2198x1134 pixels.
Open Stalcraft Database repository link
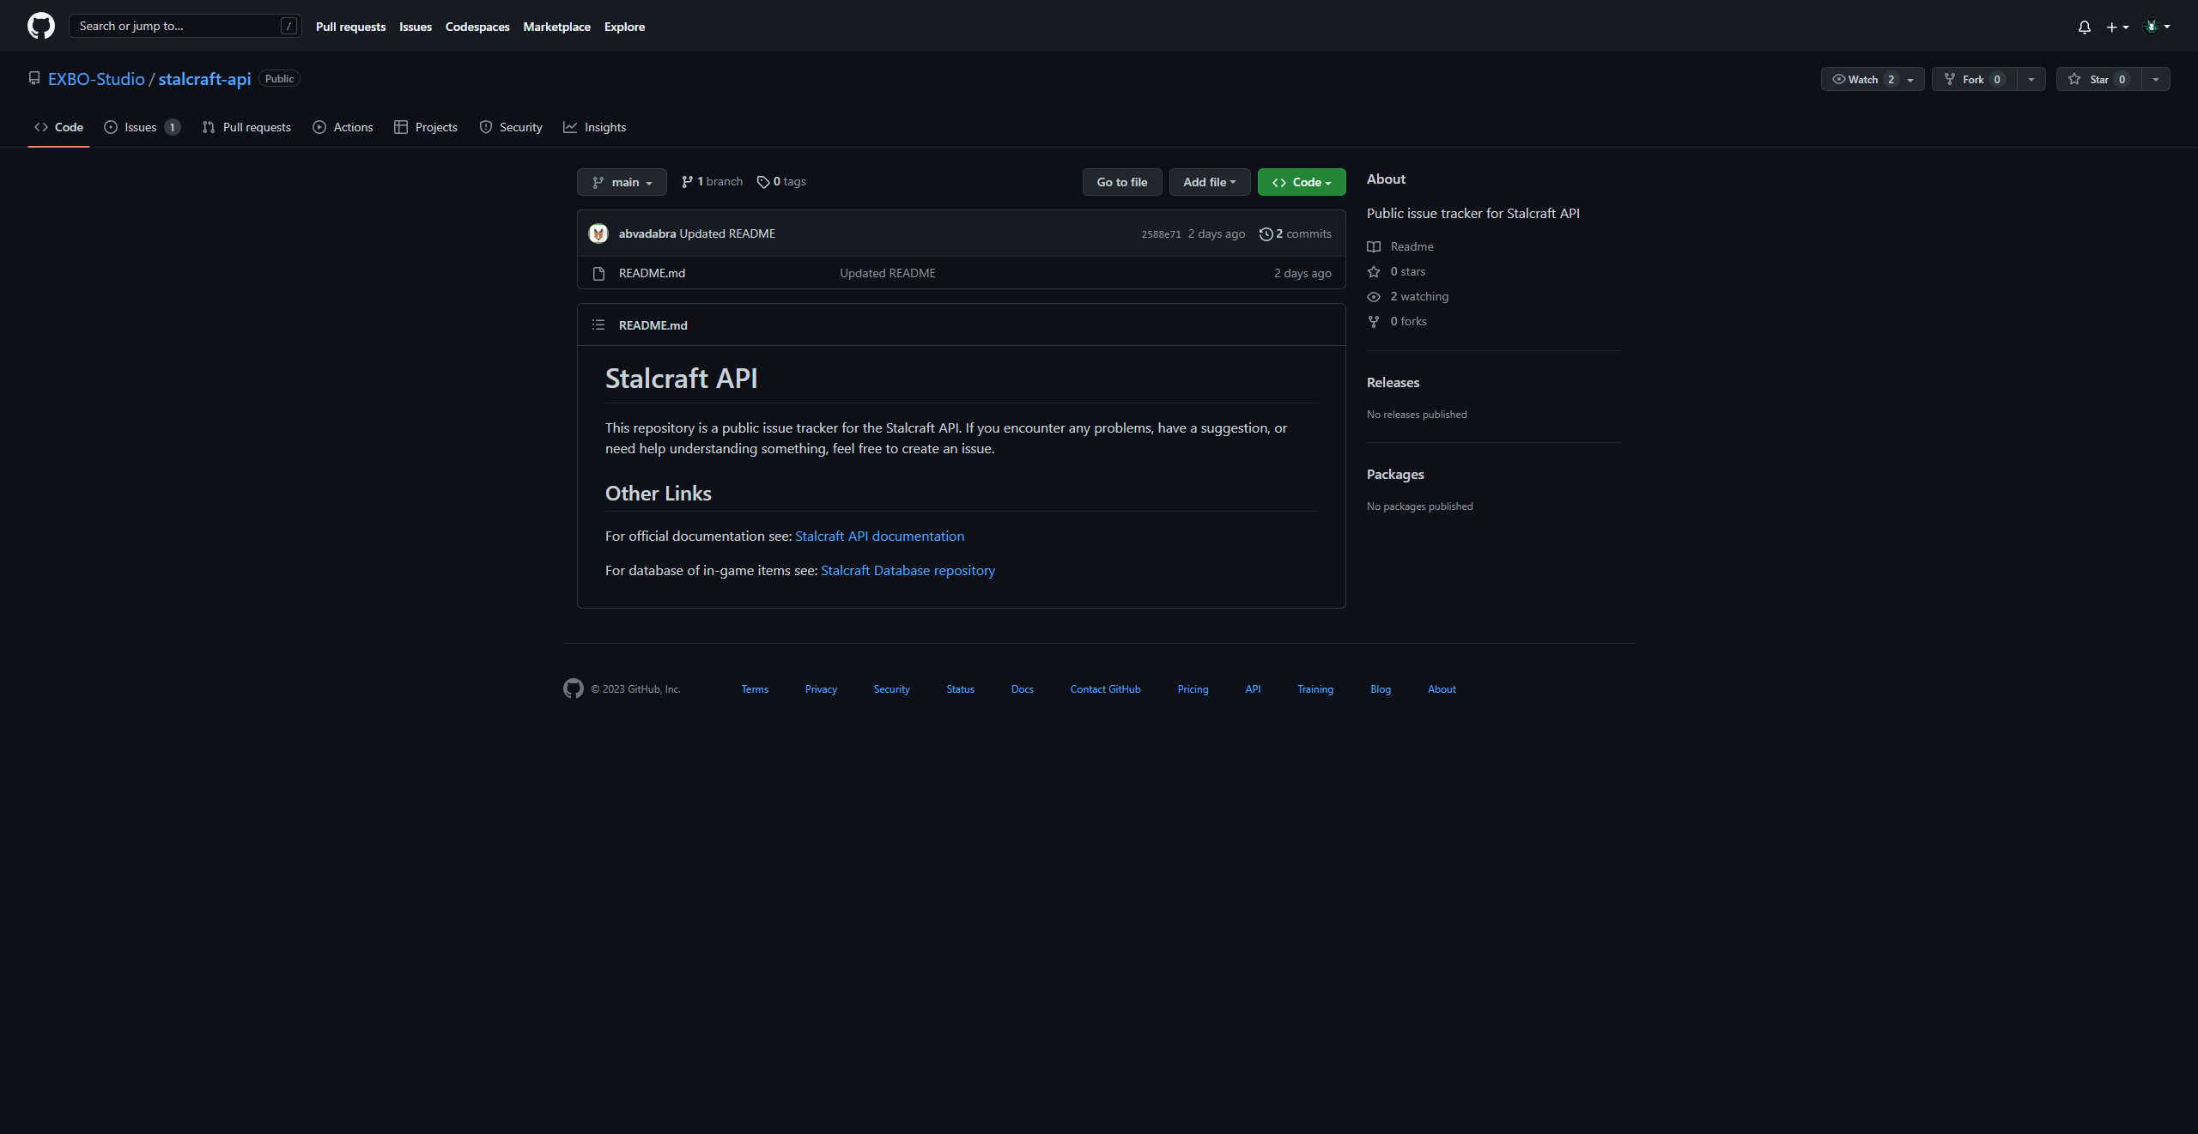[908, 570]
